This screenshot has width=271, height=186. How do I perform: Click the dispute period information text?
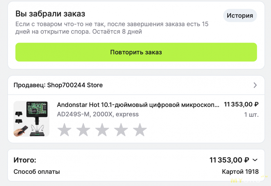point(112,28)
